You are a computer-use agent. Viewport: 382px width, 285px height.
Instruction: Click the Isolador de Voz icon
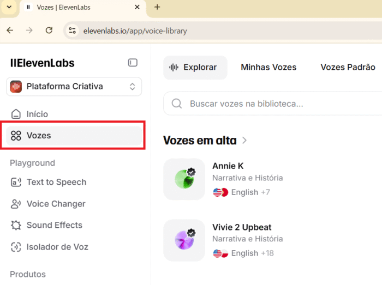click(x=16, y=247)
